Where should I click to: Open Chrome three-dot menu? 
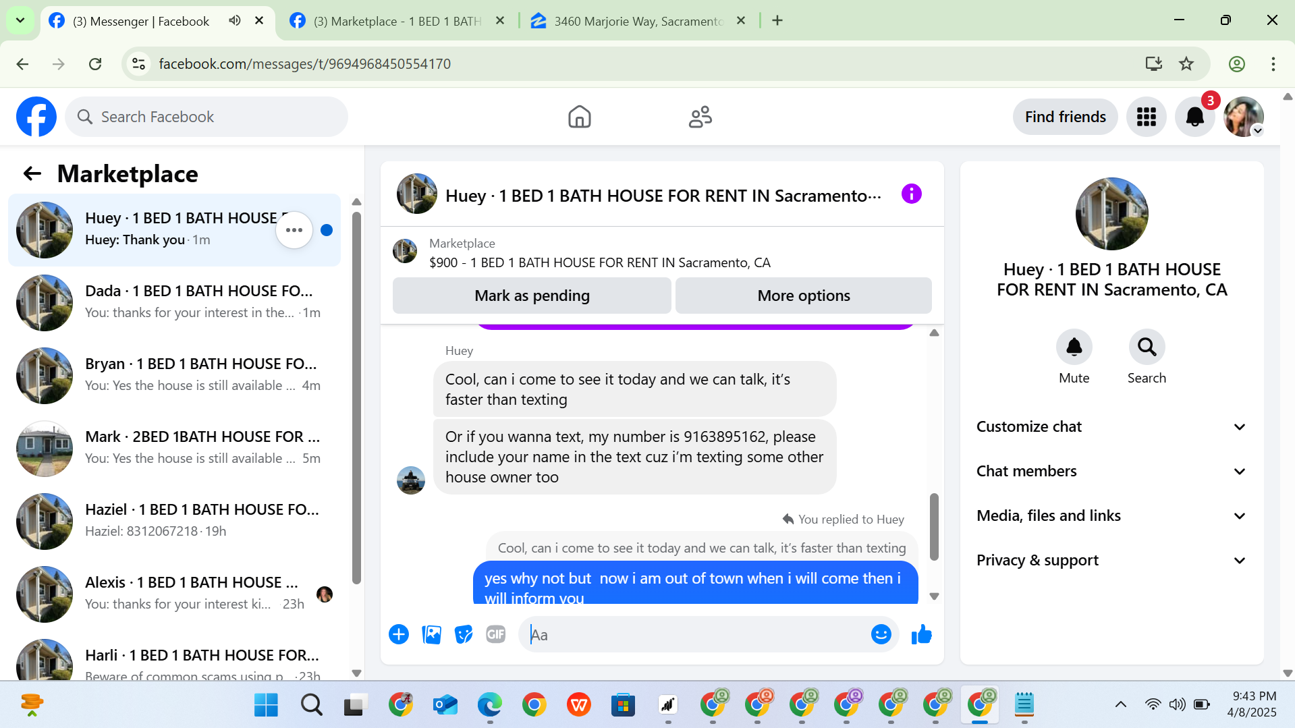click(x=1273, y=64)
